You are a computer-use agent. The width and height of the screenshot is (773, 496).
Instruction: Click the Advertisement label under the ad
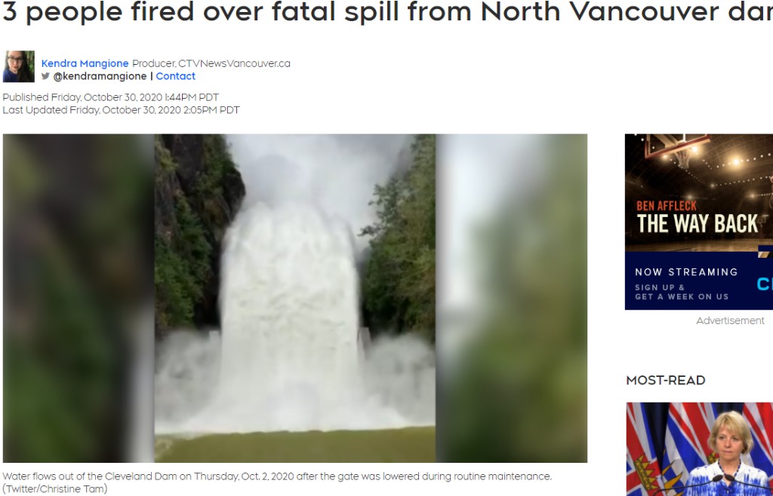730,321
